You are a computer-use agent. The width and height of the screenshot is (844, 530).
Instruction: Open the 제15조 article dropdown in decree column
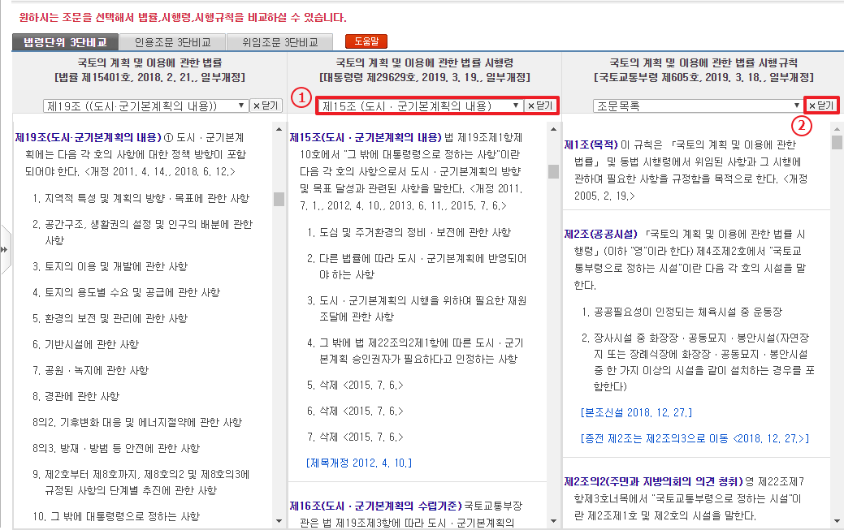[x=420, y=106]
